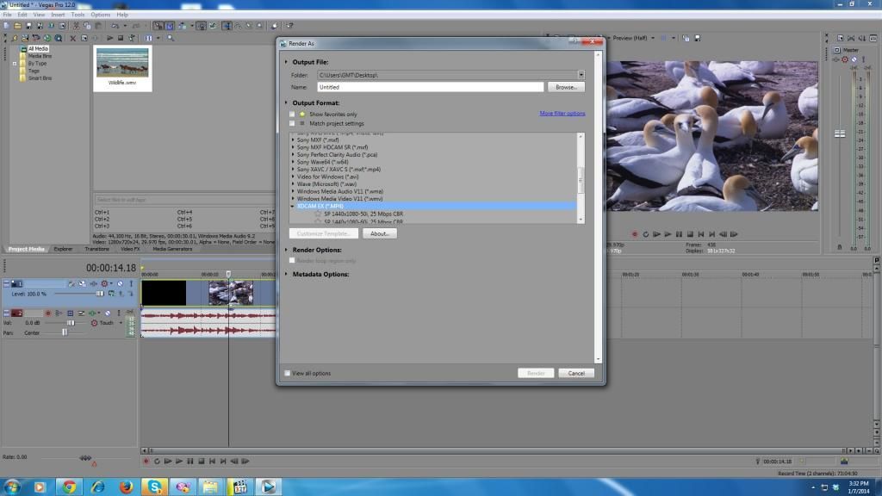Toggle Match project settings checkbox
This screenshot has height=496, width=882.
pos(292,123)
